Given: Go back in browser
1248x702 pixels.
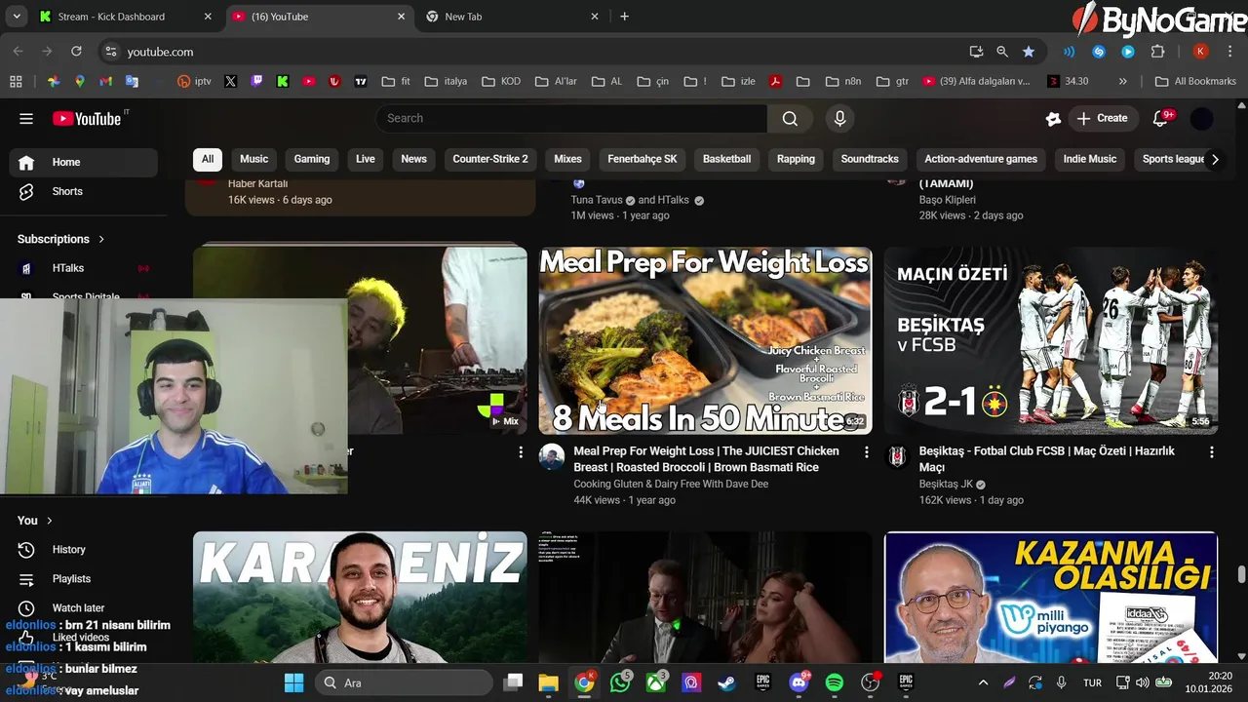Looking at the screenshot, I should [x=19, y=52].
